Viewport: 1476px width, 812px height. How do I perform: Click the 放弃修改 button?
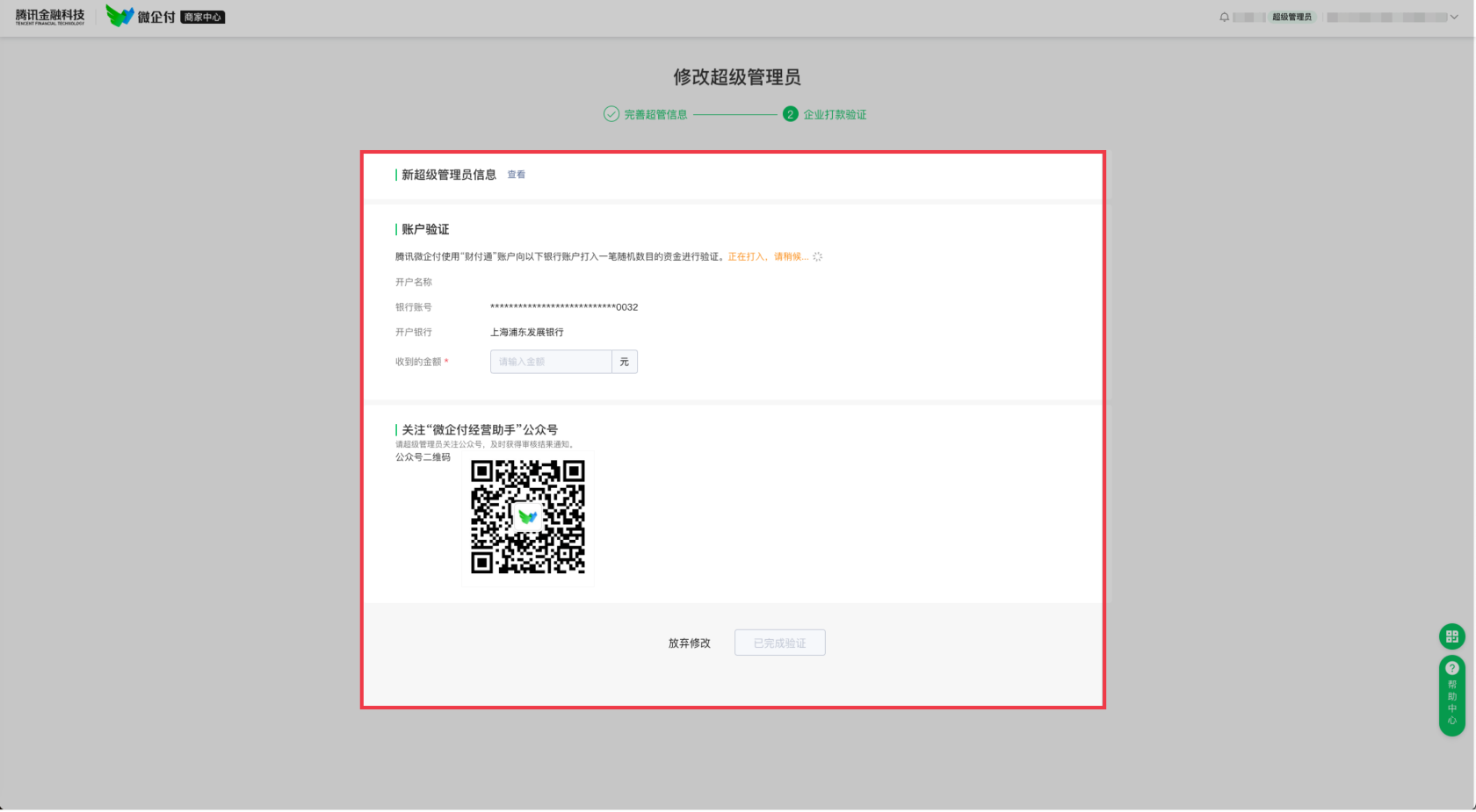pos(690,643)
